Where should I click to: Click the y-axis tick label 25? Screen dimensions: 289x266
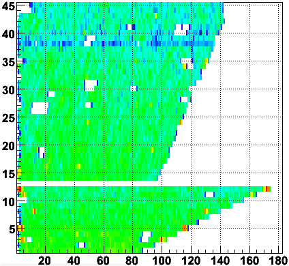8,119
